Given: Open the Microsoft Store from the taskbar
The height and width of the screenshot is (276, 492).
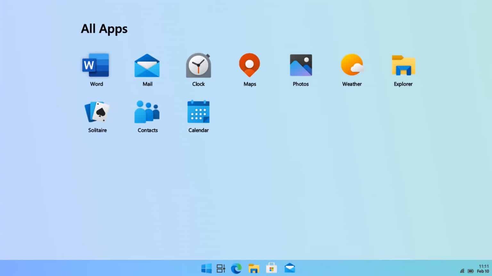Looking at the screenshot, I should [x=271, y=268].
